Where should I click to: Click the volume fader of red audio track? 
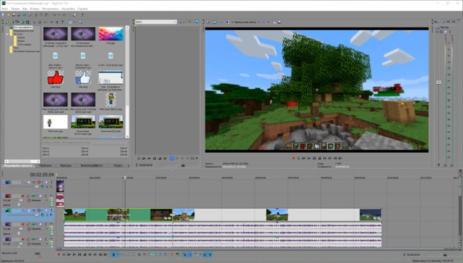point(20,200)
